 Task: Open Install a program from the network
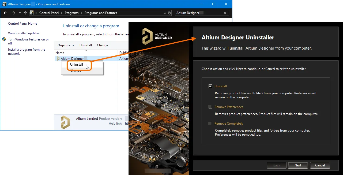point(27,51)
